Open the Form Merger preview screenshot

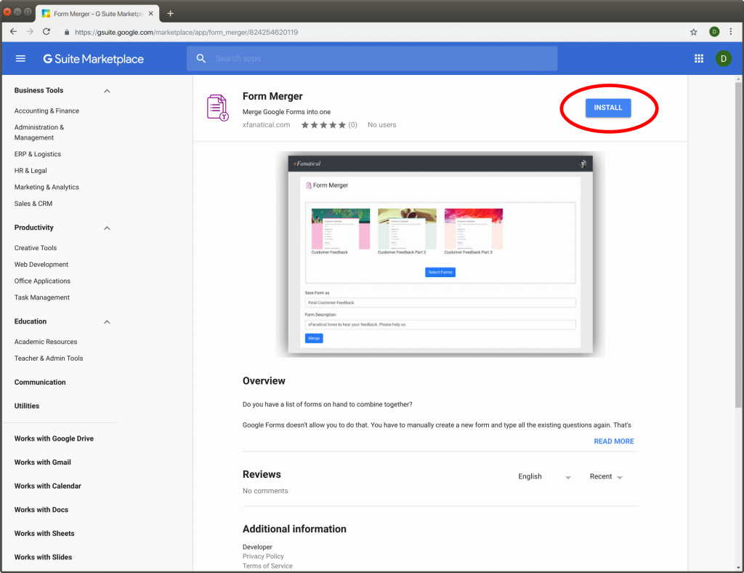tap(440, 255)
